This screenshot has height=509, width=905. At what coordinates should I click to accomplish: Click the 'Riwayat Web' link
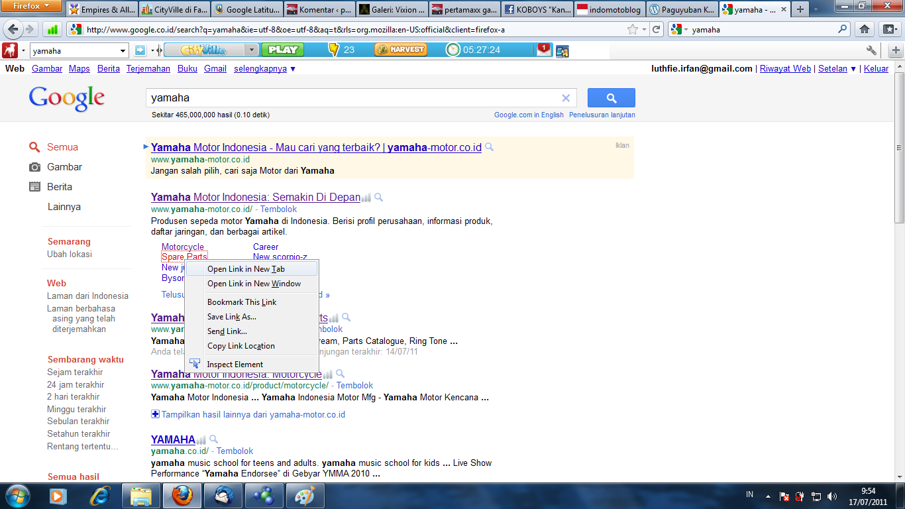click(785, 69)
